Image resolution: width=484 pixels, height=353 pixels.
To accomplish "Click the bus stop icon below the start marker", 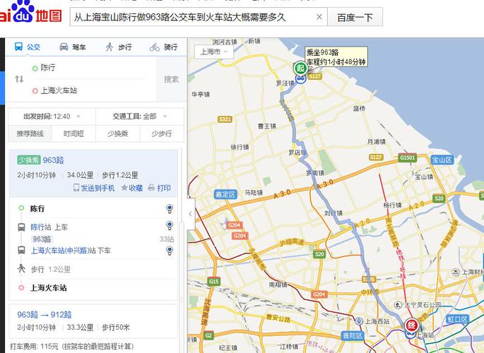I will 300,78.
